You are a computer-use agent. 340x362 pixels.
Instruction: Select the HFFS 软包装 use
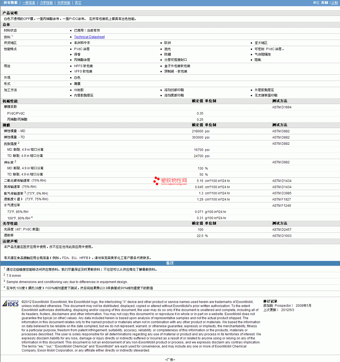click(83, 66)
